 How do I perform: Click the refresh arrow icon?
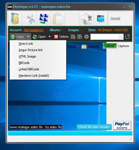(x=127, y=37)
